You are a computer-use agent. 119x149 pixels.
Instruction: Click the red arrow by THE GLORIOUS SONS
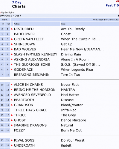(12, 64)
